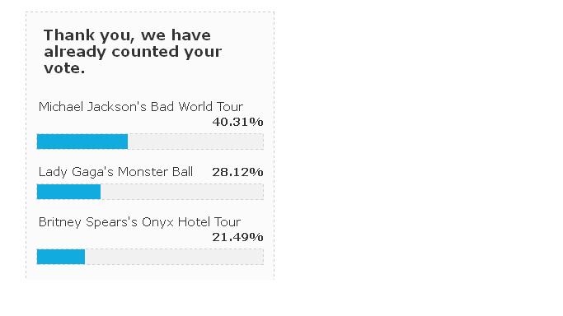Click the word 'counted' in the heading
Viewport: 563px width, 316px height.
145,52
